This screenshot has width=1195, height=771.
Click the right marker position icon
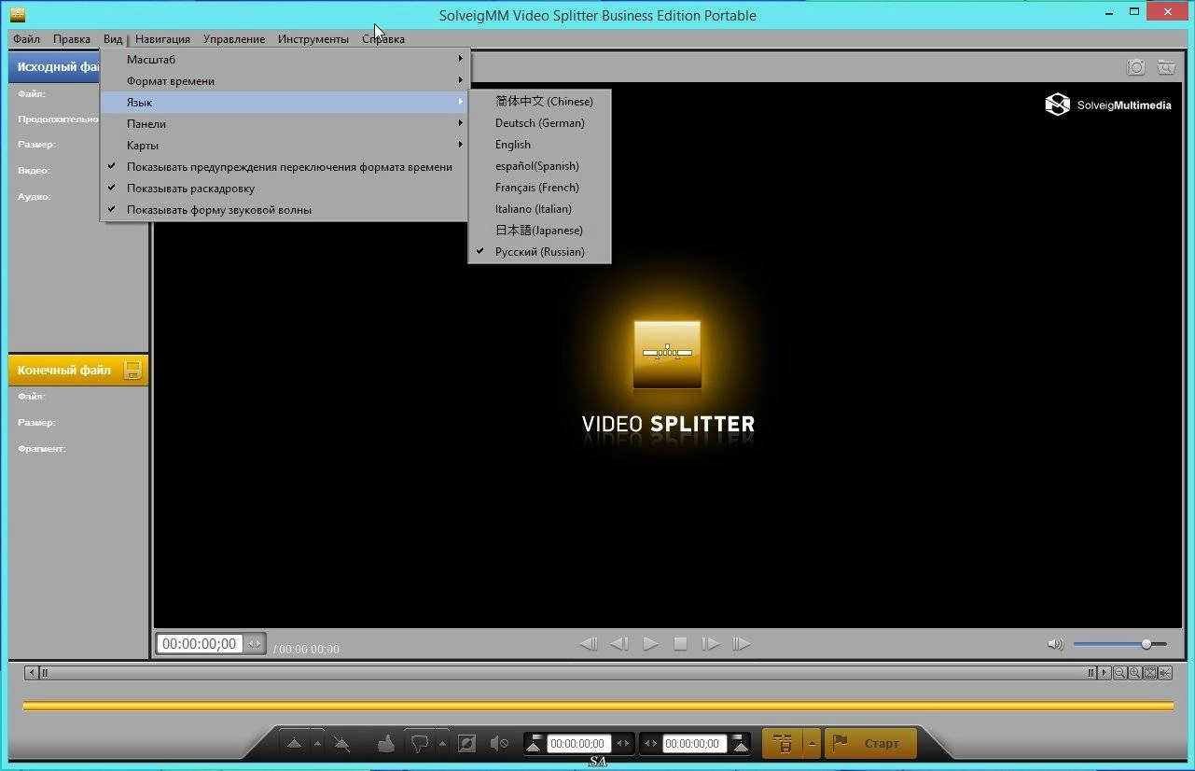click(x=740, y=744)
